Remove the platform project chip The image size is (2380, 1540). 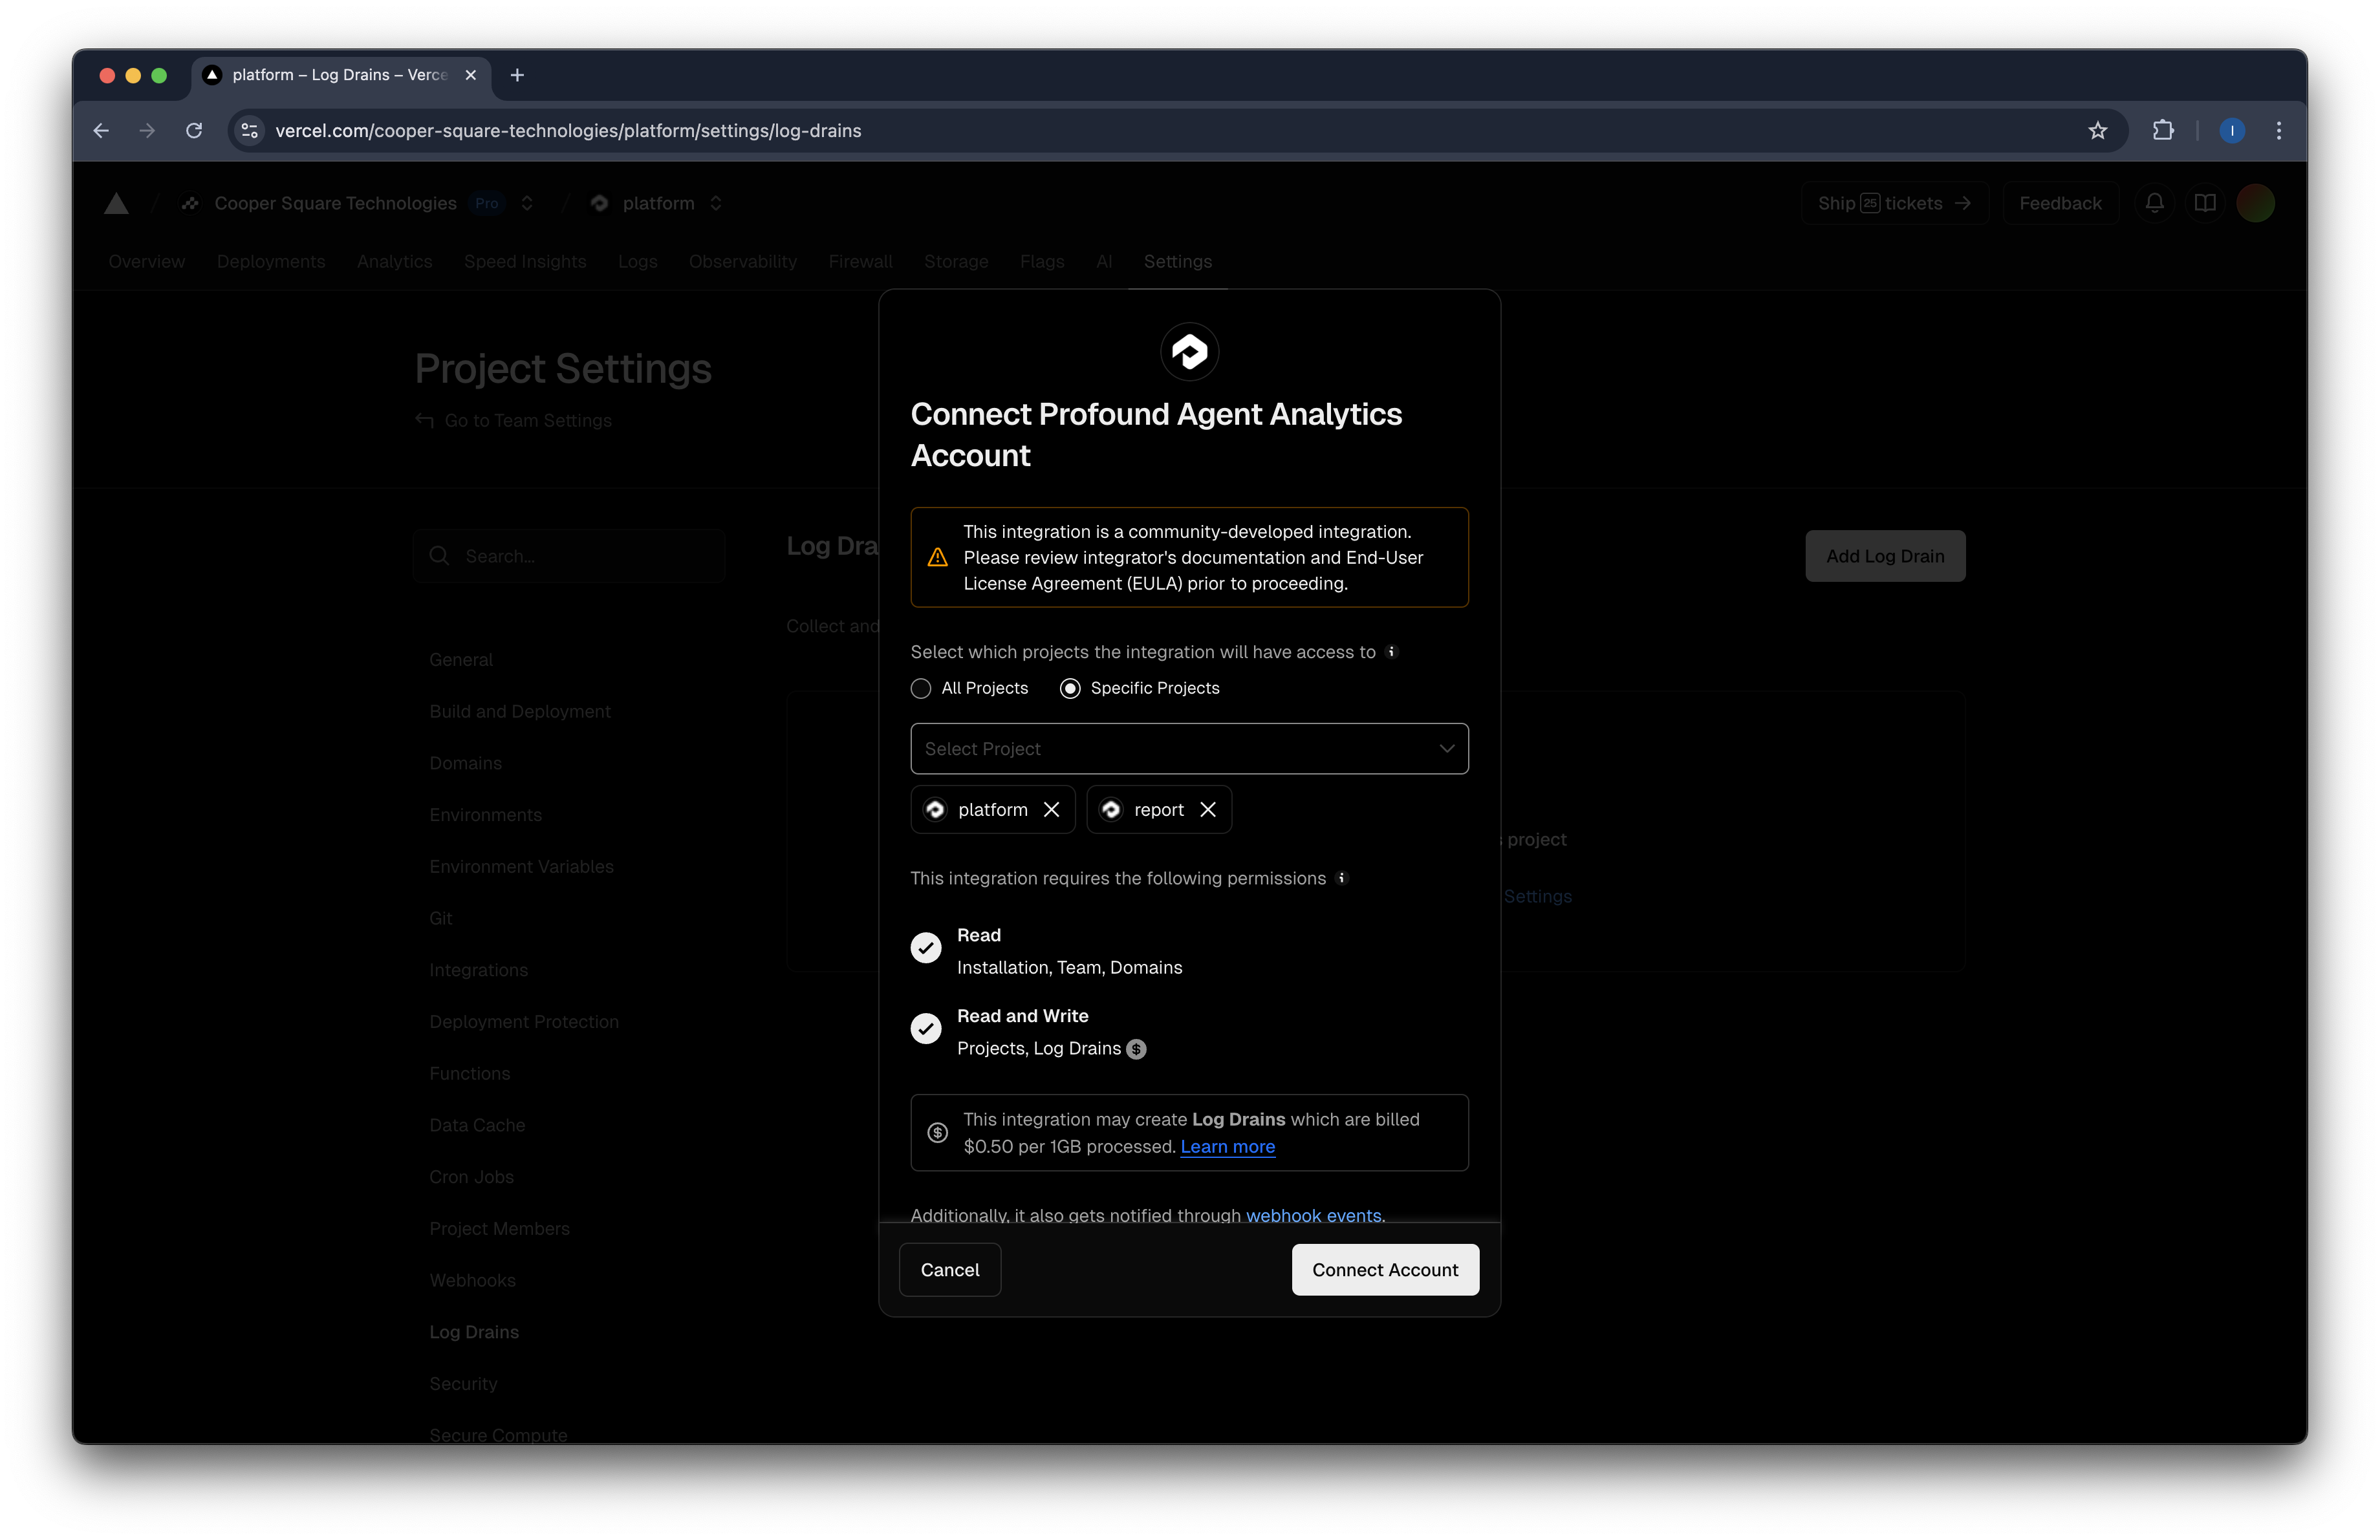(1052, 809)
